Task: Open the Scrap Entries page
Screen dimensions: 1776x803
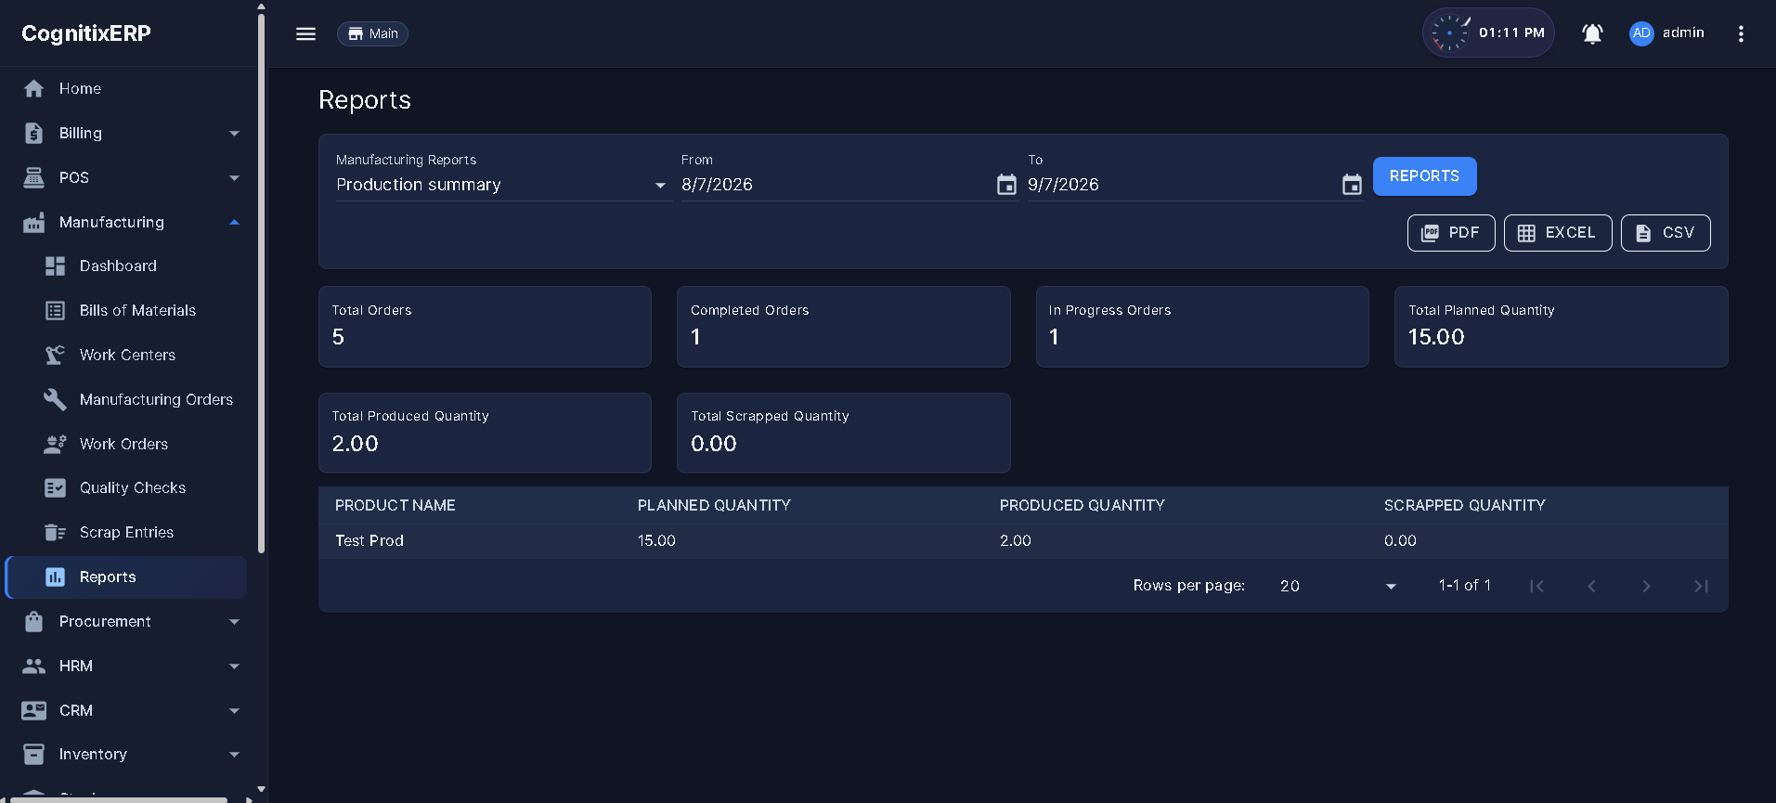Action: pyautogui.click(x=126, y=532)
